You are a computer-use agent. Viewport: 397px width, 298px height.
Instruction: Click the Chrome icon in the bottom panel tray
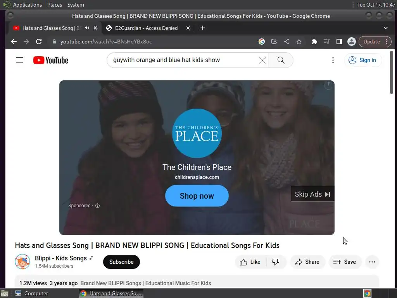[x=367, y=293]
